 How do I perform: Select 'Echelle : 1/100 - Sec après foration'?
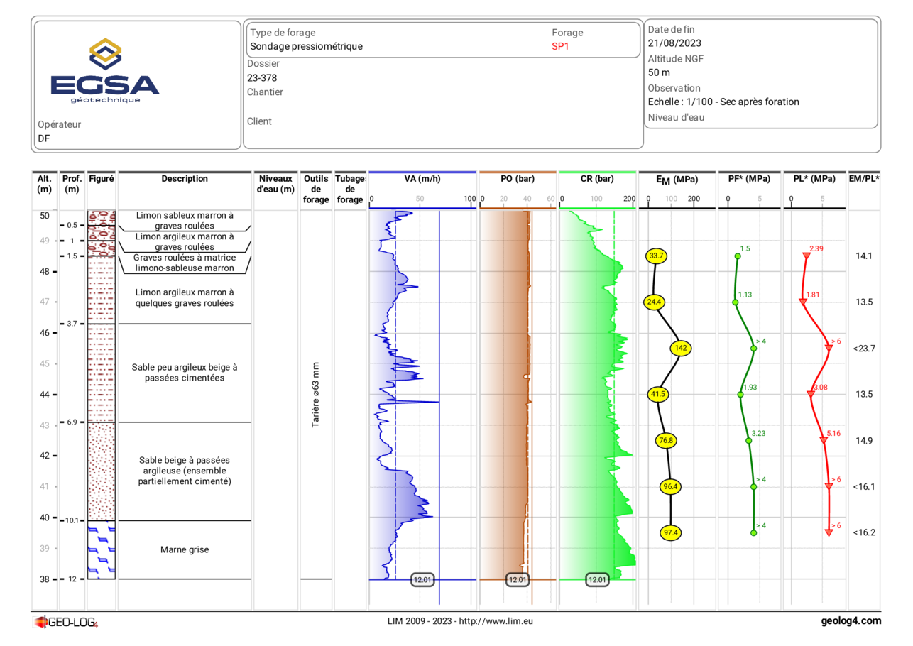(723, 102)
